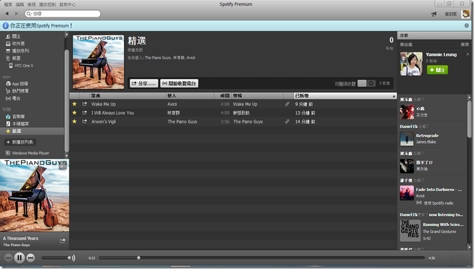Viewport: 474px width, 269px height.
Task: Click the link icon on Wake Me Up row
Action: [287, 104]
